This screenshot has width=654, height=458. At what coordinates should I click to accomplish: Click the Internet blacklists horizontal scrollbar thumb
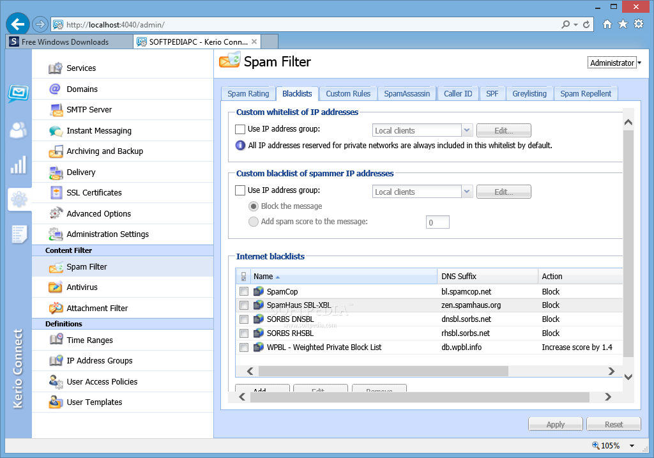[x=383, y=371]
